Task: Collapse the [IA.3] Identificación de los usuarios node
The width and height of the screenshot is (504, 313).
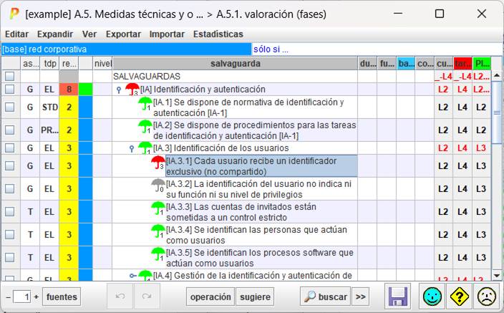Action: (x=132, y=148)
